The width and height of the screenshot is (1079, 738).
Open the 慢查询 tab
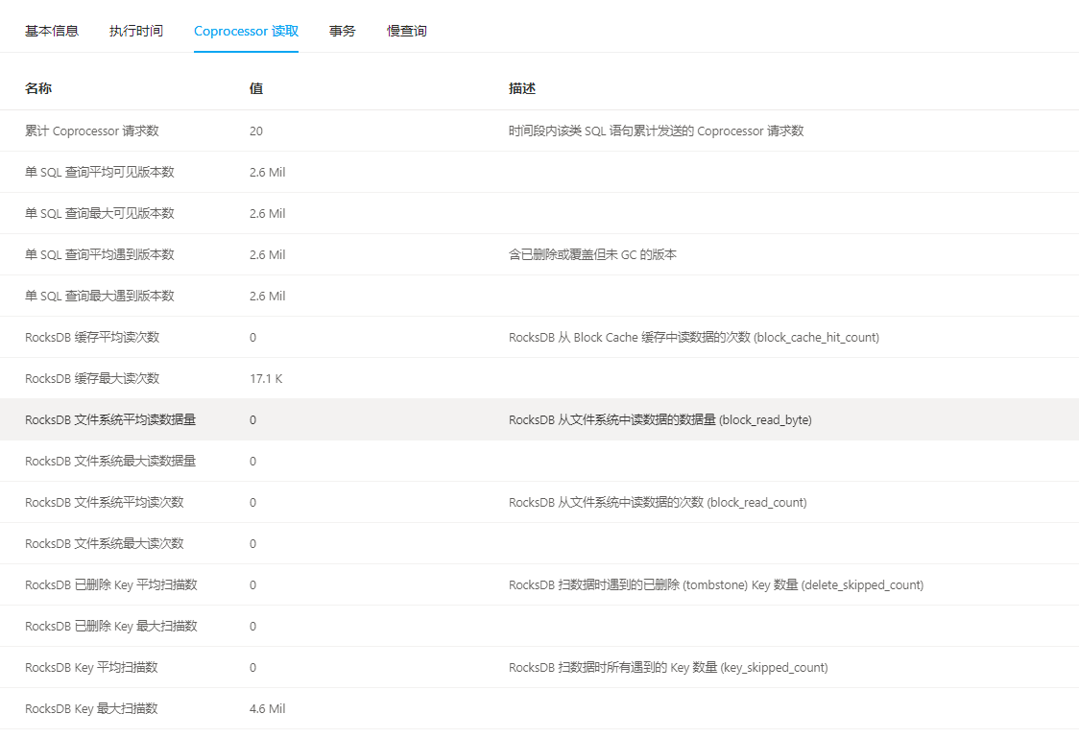click(407, 31)
